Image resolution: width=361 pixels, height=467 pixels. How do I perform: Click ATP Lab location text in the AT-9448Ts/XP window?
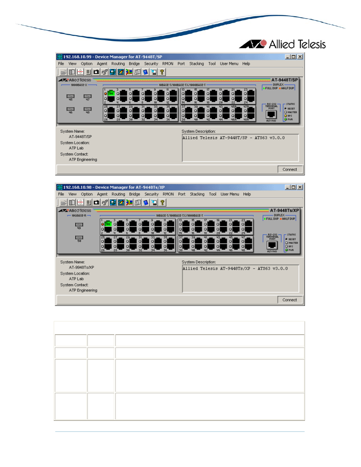(76, 279)
